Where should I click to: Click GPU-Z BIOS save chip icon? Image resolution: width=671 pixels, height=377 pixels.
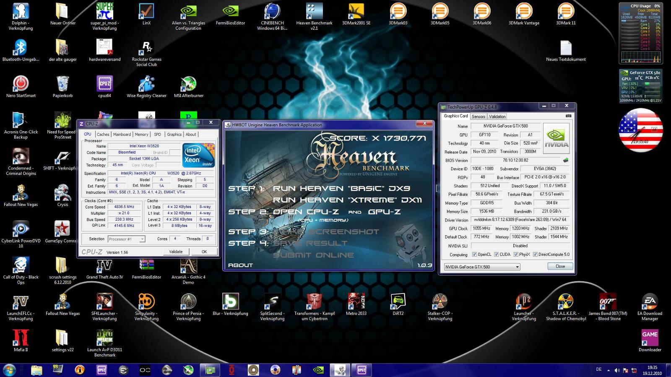[x=566, y=160]
